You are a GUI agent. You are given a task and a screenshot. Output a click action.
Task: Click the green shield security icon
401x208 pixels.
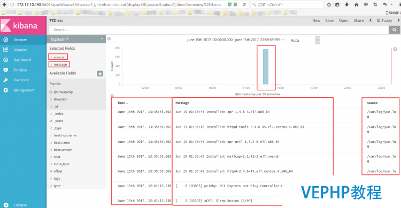pos(230,5)
